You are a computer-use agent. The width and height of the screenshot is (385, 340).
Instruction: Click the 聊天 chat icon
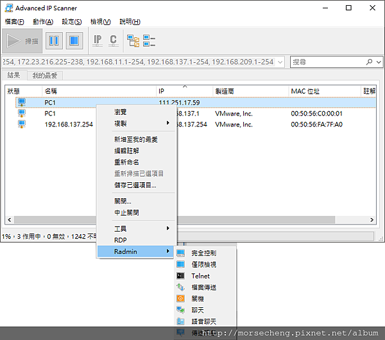pos(180,310)
